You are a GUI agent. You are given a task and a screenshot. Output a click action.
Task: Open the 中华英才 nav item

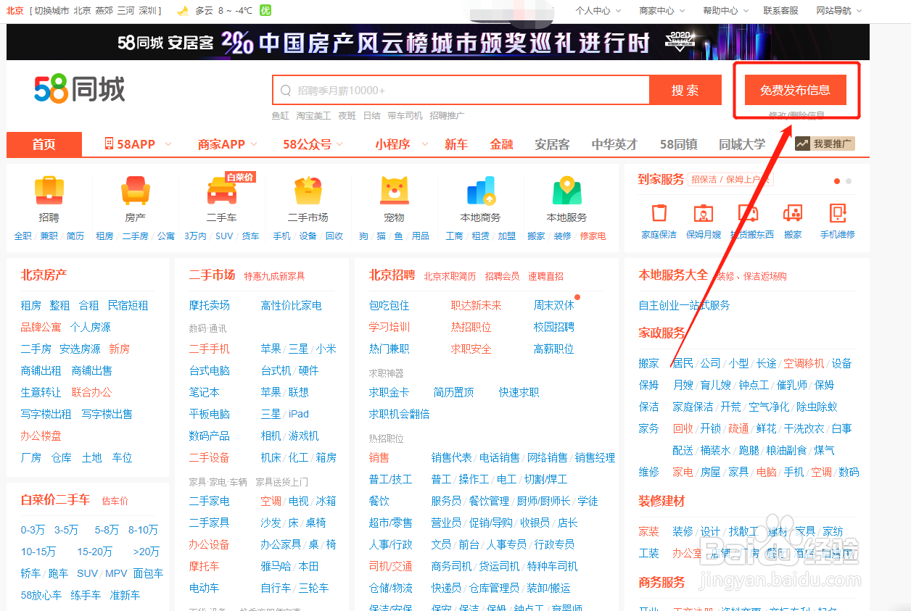[614, 144]
